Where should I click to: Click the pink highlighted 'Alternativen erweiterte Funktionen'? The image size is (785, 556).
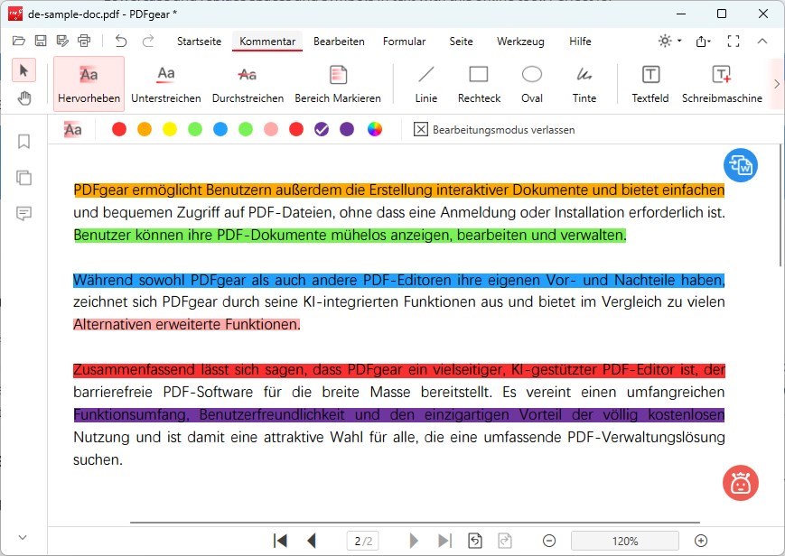click(x=187, y=324)
